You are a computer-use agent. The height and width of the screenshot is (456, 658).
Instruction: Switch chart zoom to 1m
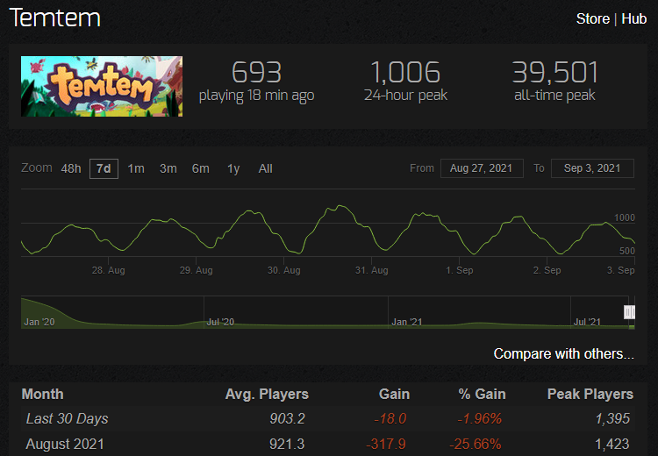(x=136, y=168)
